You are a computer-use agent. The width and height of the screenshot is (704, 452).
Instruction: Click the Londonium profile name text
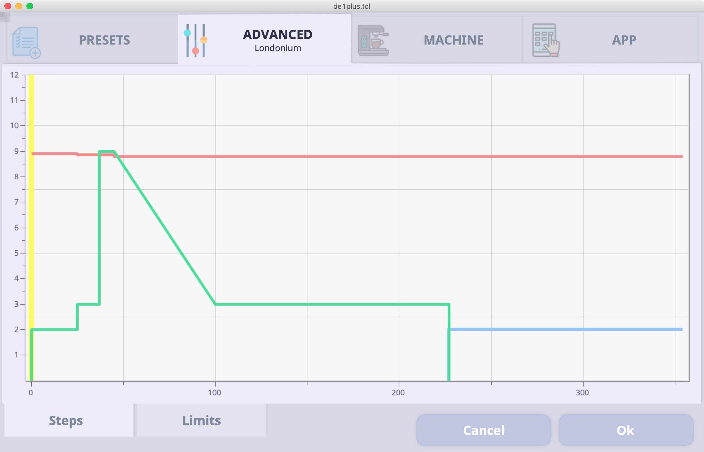tap(278, 48)
